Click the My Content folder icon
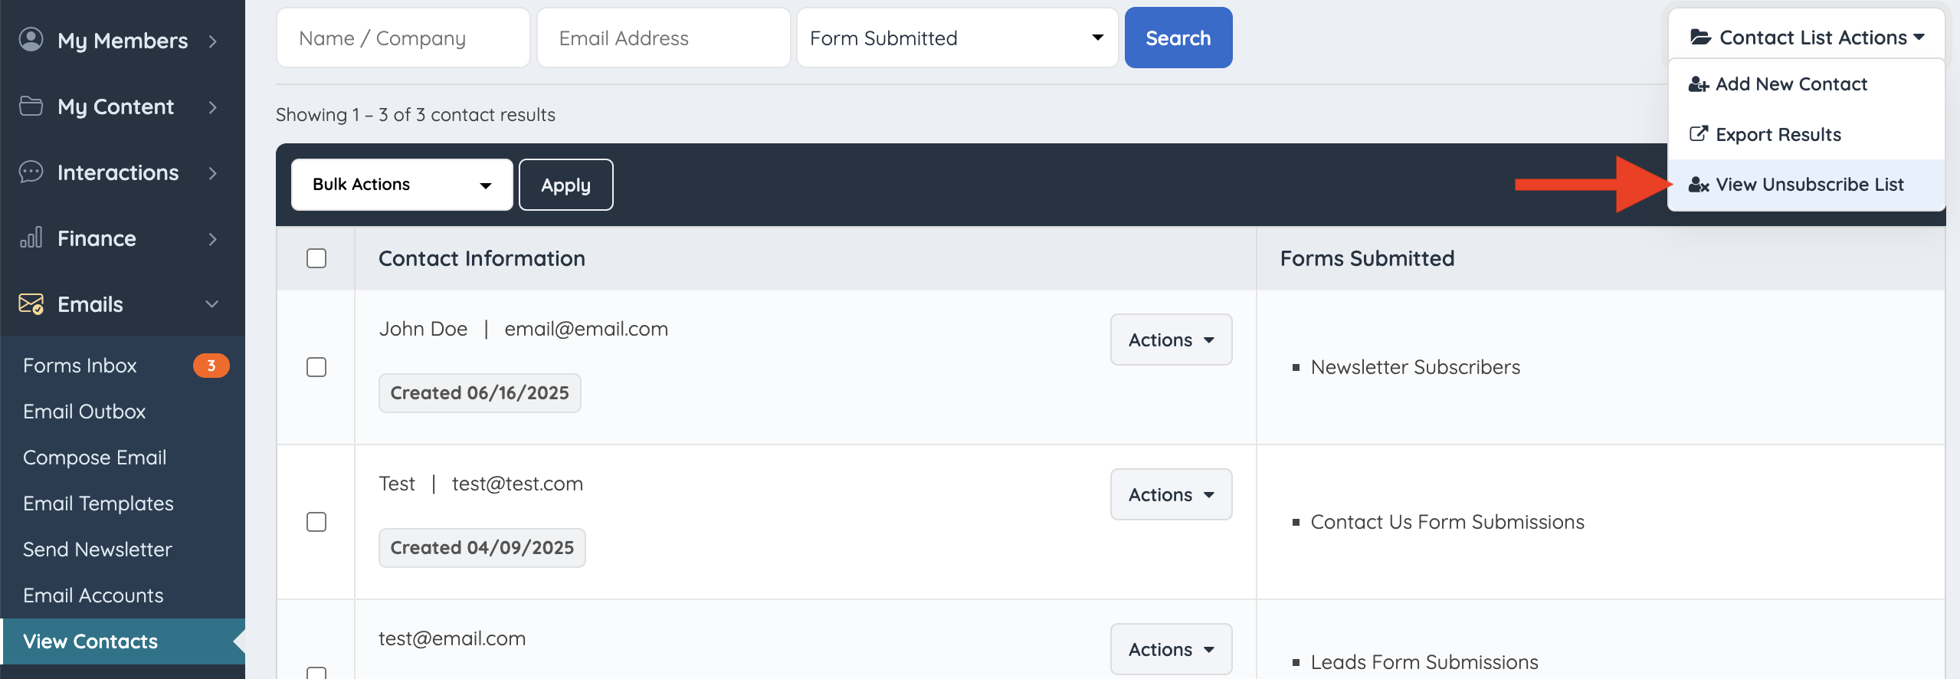1960x679 pixels. [31, 106]
